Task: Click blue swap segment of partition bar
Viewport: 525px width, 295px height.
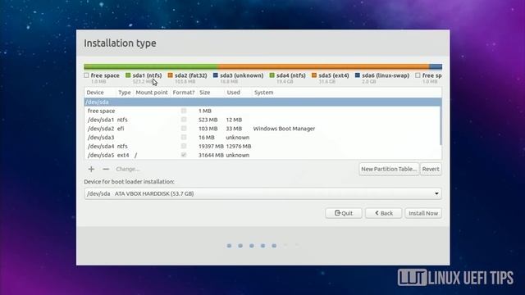Action: coord(436,66)
